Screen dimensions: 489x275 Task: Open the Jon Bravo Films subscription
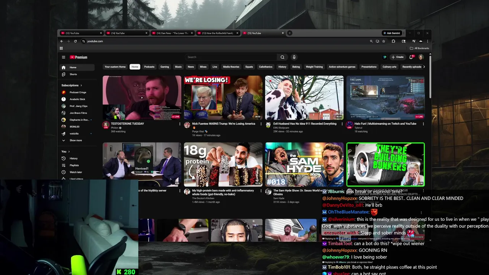point(78,113)
